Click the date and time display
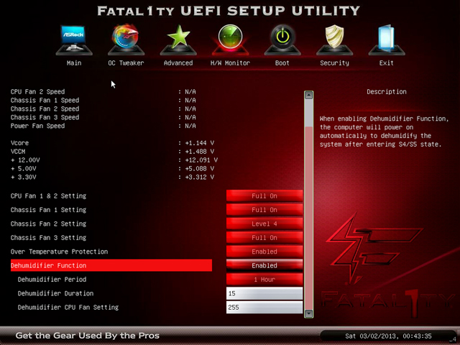The image size is (460, 345). (x=388, y=336)
